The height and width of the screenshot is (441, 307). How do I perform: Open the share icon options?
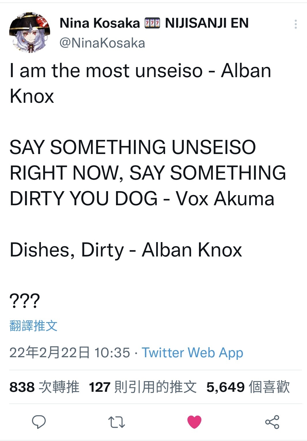tap(272, 422)
